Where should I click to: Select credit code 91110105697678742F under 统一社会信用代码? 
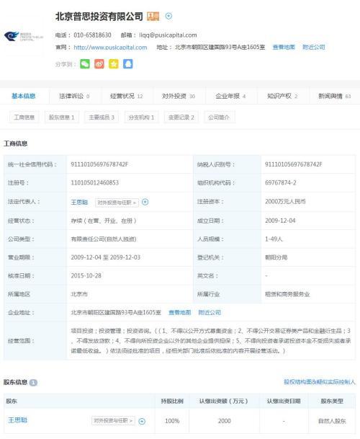(x=99, y=164)
